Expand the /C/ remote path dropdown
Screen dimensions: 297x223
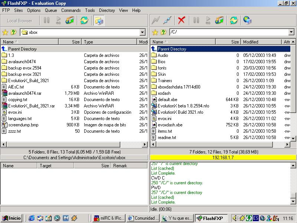[x=291, y=32]
